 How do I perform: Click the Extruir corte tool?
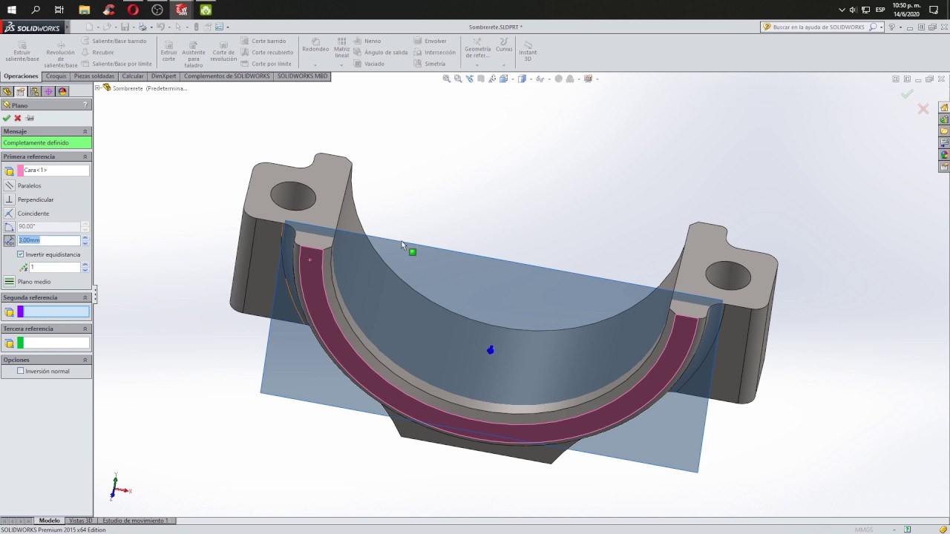(169, 50)
